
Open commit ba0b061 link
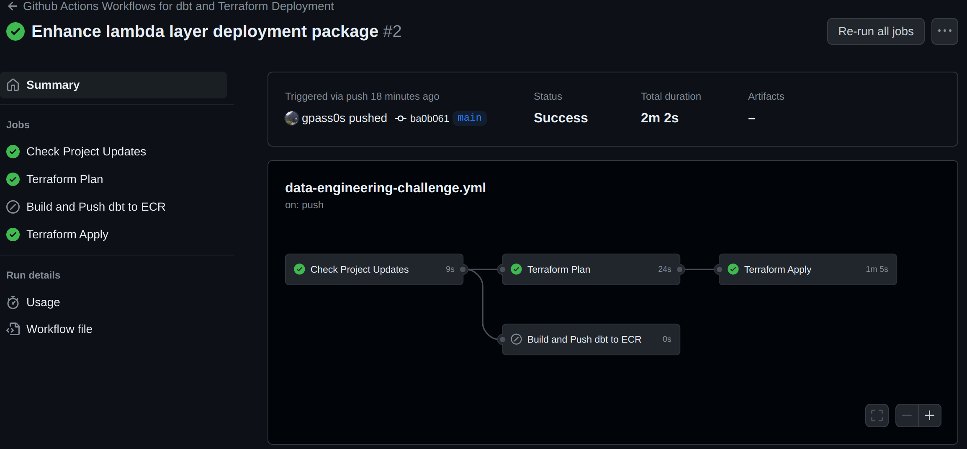point(429,119)
